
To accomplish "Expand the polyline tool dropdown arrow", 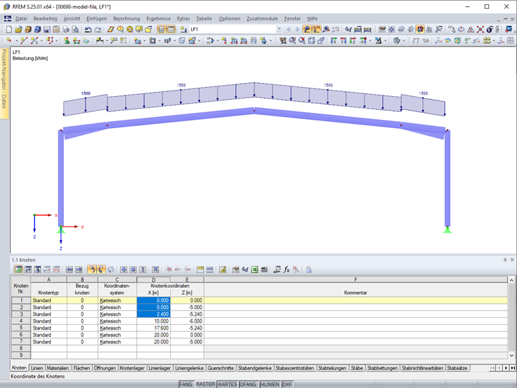I will [x=56, y=41].
